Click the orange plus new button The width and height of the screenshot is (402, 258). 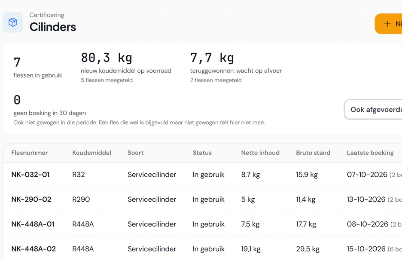[388, 24]
